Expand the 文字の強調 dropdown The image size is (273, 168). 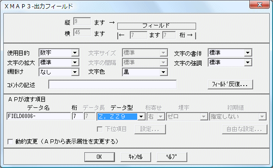tap(230, 62)
